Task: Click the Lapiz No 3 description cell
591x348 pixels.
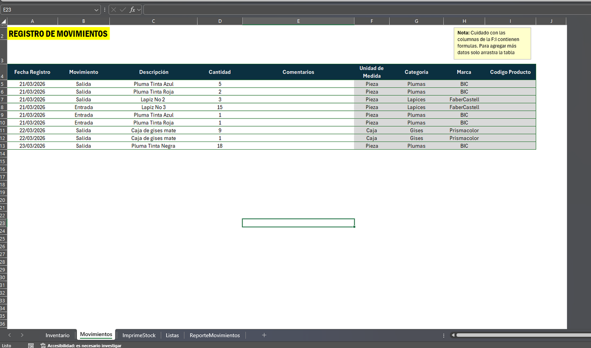Action: pos(153,107)
